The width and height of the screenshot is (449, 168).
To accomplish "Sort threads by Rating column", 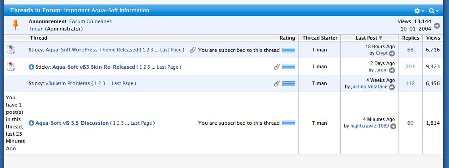I will (x=287, y=38).
